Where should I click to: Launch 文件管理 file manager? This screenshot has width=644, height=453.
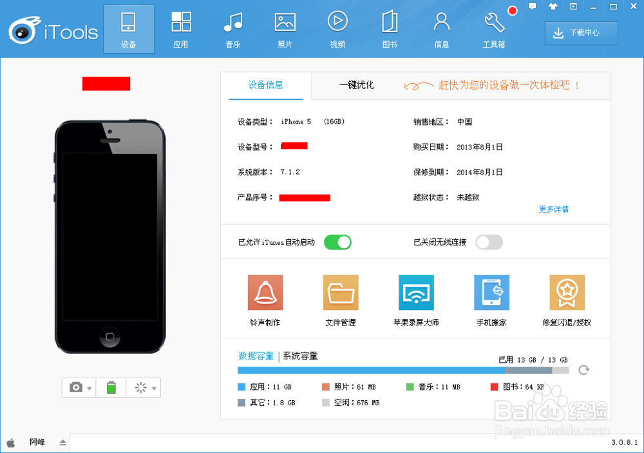tap(341, 300)
